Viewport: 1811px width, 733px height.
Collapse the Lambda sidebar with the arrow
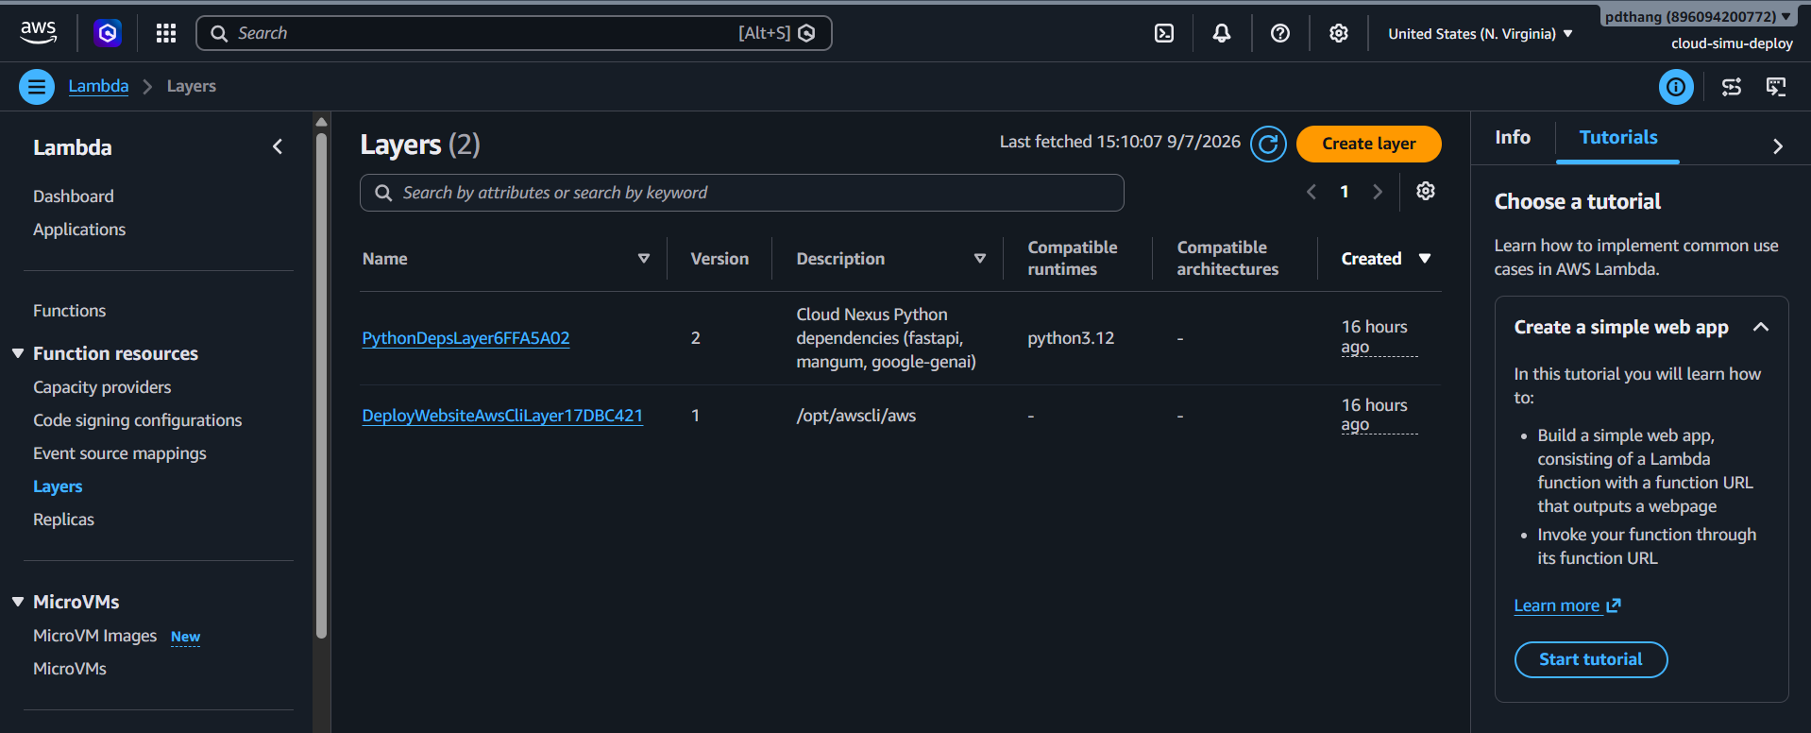click(x=278, y=146)
